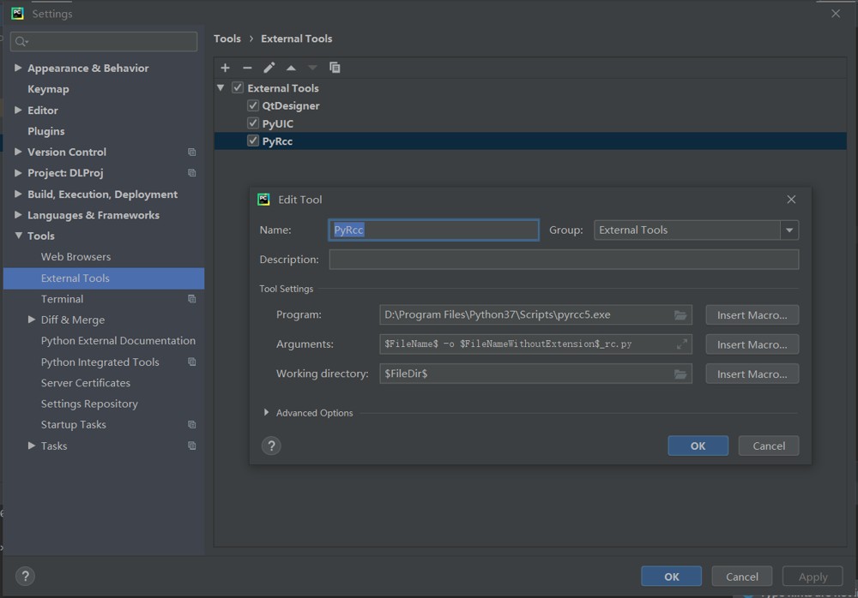Screen dimensions: 858x598
Task: Expand the Arguments field editor icon
Action: (682, 344)
